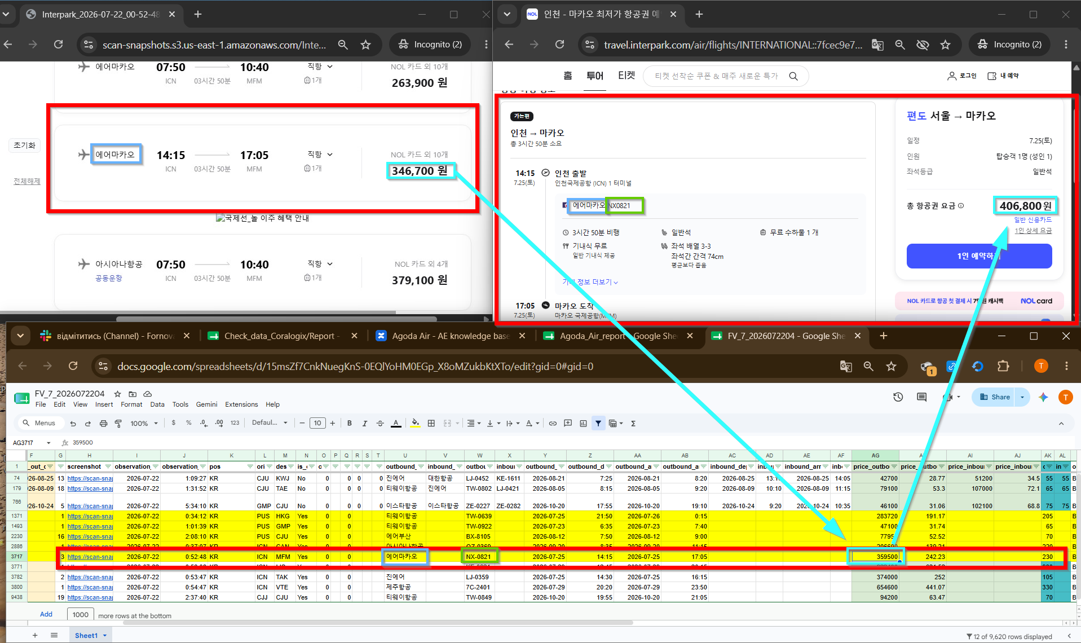1081x643 pixels.
Task: Expand the horizontal align dropdown
Action: (474, 423)
